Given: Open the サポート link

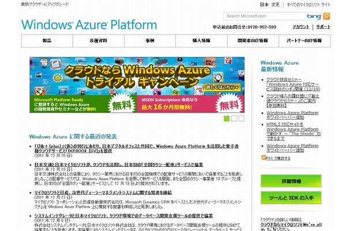Looking at the screenshot, I should click(x=323, y=27).
